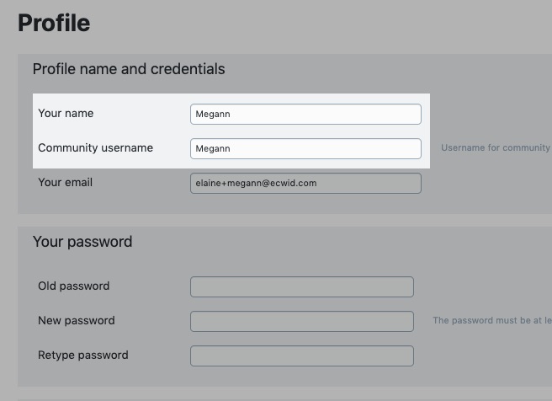Click the Retype password field

click(302, 356)
